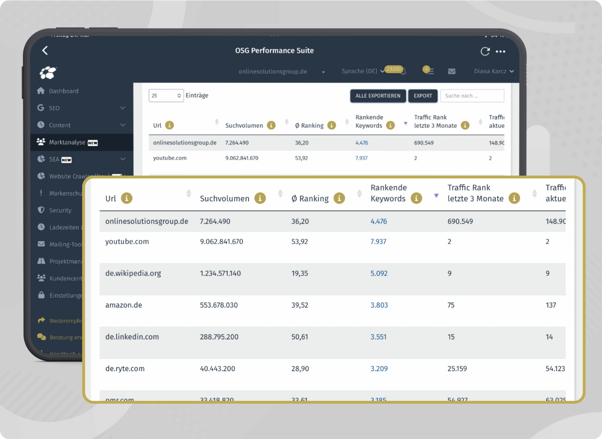Expand the SEO sidebar section chevron
The height and width of the screenshot is (439, 602).
pos(123,108)
